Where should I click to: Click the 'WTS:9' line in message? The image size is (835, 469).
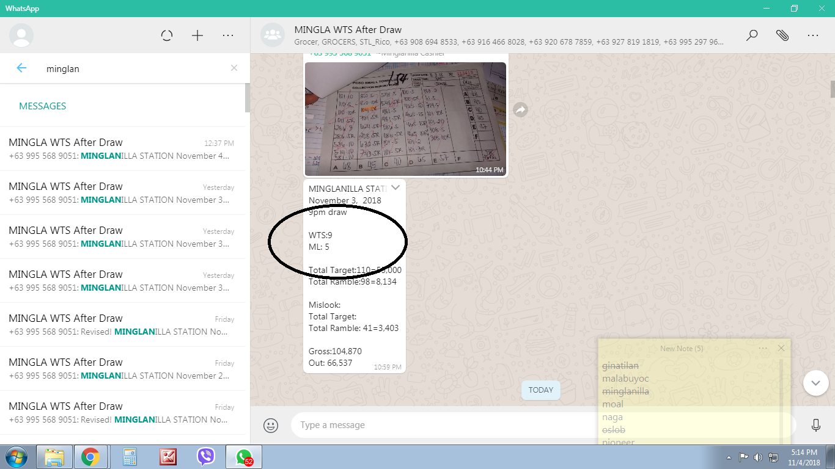click(x=320, y=235)
